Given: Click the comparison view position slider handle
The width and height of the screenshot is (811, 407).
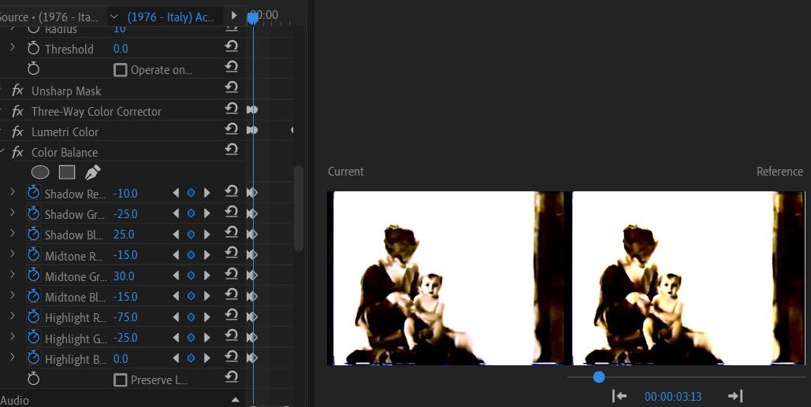Looking at the screenshot, I should [x=598, y=377].
